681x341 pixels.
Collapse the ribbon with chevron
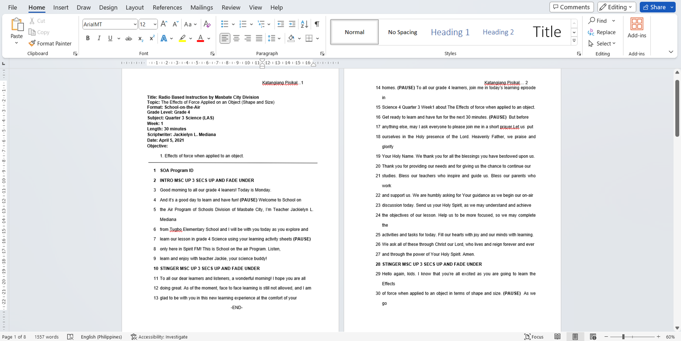click(x=671, y=52)
